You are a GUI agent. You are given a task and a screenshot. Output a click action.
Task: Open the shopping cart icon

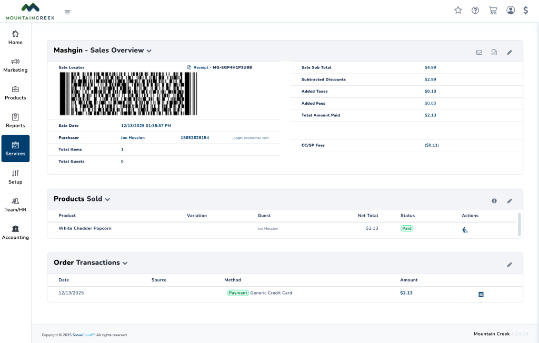click(x=493, y=10)
